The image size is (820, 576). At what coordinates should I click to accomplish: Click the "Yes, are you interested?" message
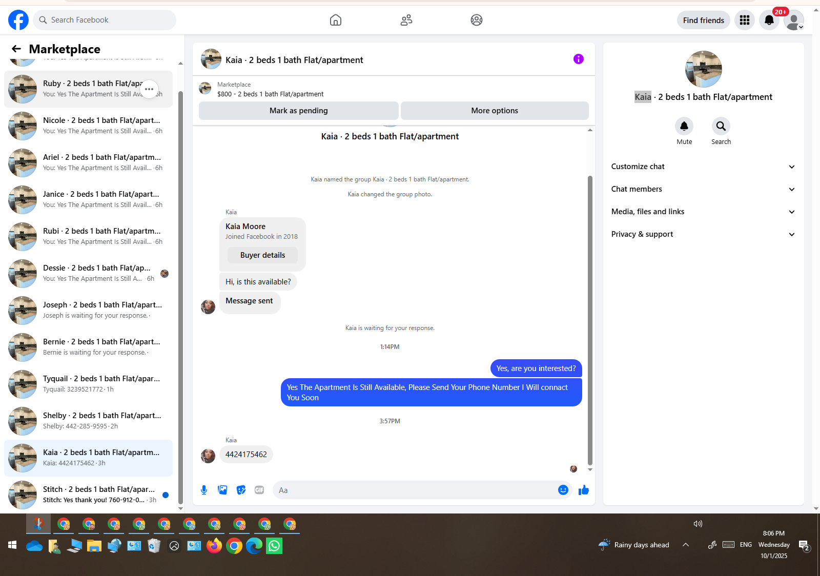tap(536, 368)
